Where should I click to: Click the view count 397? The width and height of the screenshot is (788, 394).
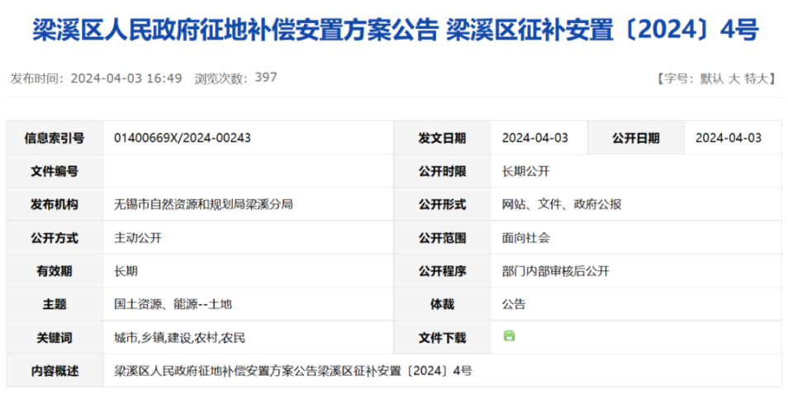click(266, 78)
